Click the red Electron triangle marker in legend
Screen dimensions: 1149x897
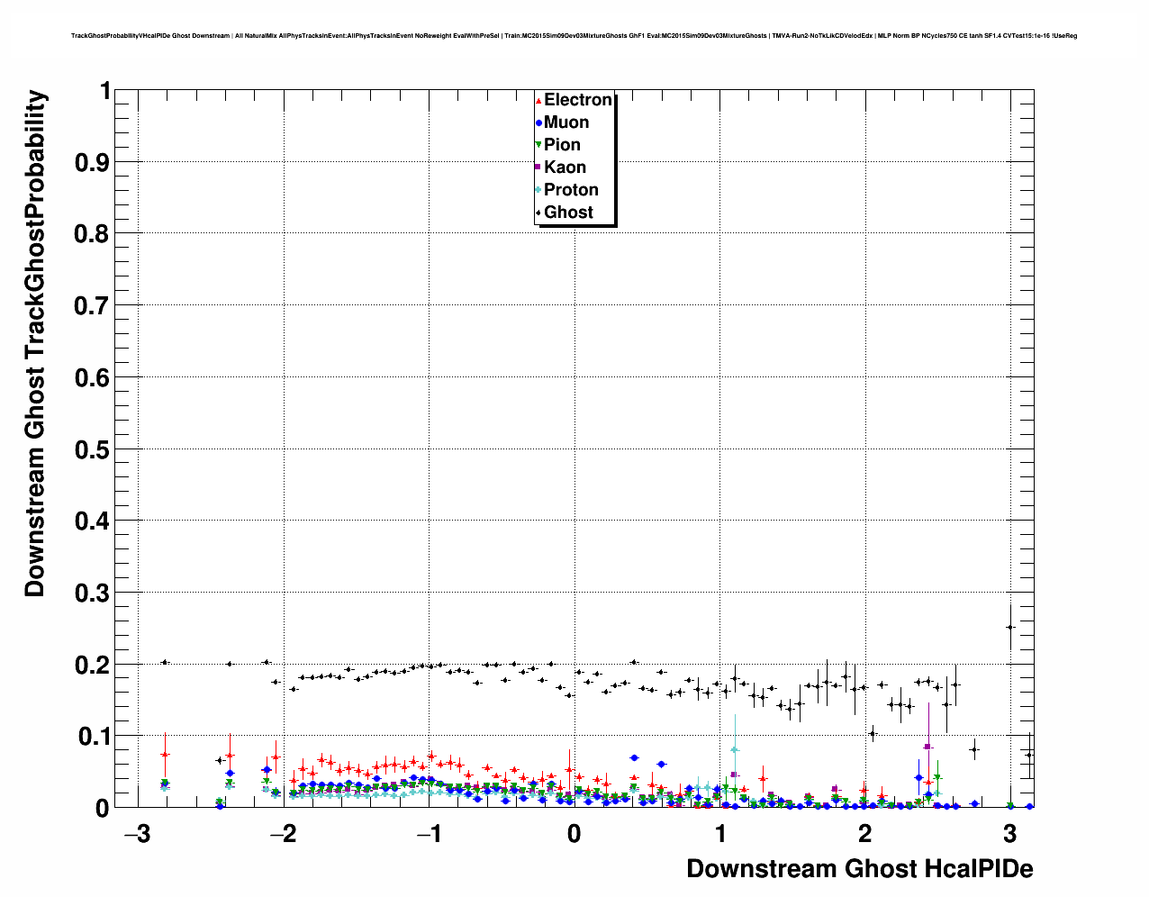[538, 100]
